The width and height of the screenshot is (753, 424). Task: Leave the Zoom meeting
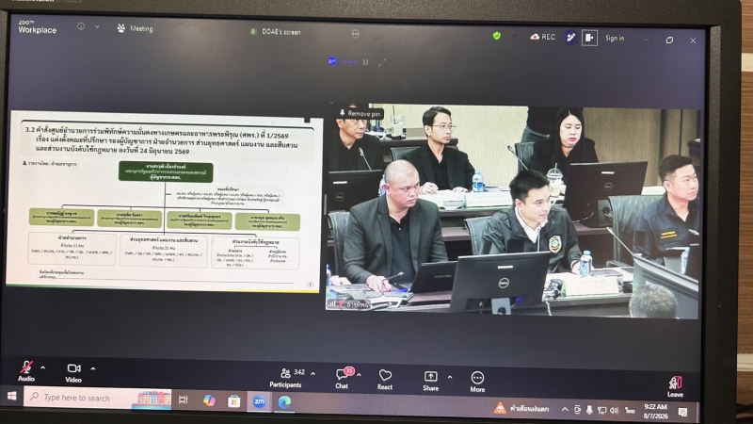point(675,386)
